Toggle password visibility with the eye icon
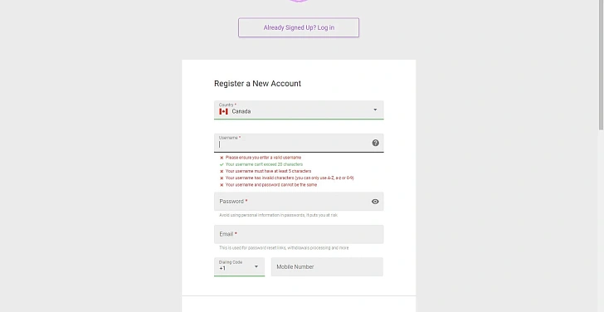Viewport: 604px width, 312px height. (x=375, y=202)
